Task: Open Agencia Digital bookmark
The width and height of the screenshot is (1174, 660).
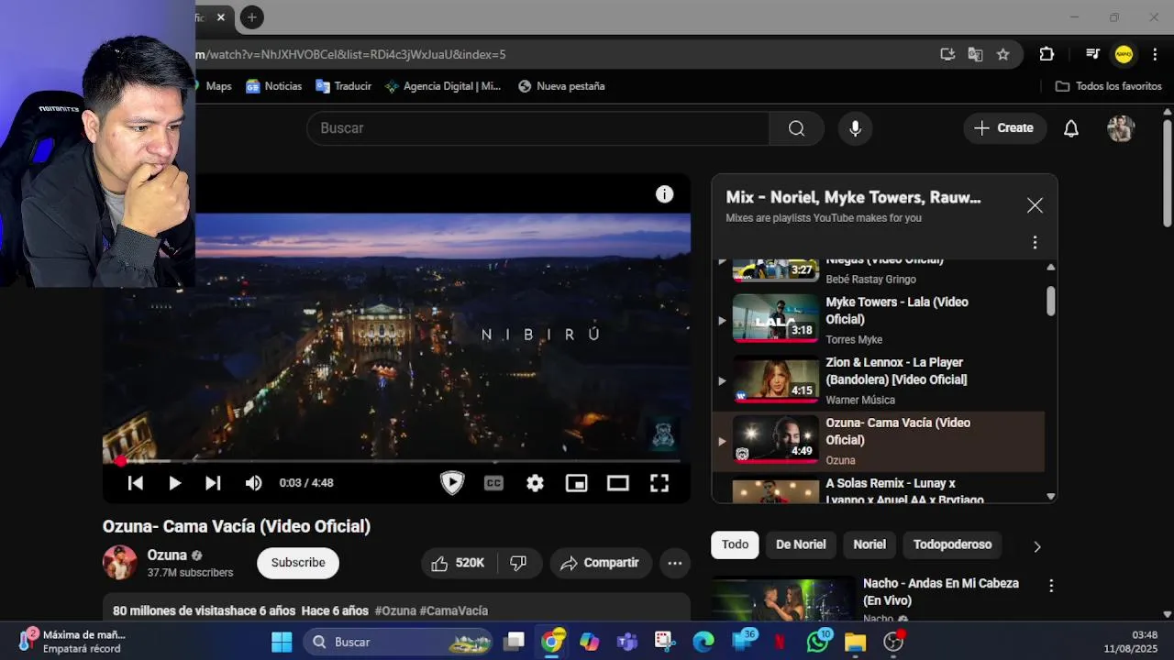Action: pyautogui.click(x=442, y=86)
